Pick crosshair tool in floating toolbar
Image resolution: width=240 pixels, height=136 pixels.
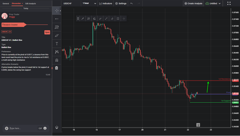point(124,19)
